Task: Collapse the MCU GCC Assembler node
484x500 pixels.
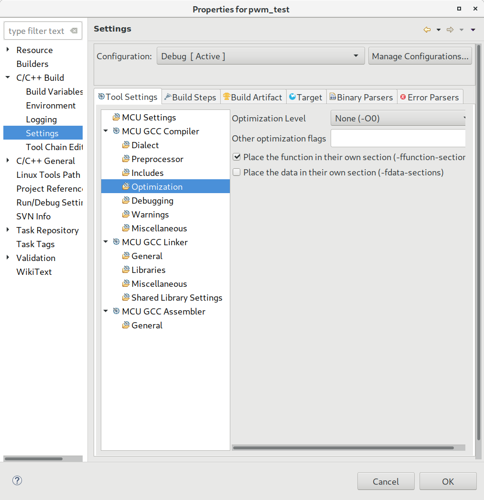Action: tap(106, 311)
